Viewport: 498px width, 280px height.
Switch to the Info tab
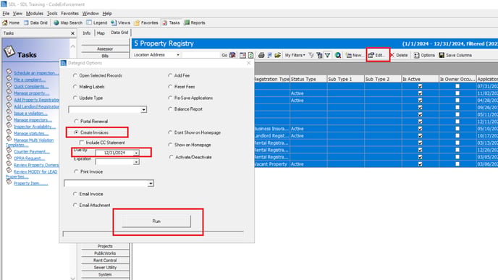click(86, 33)
